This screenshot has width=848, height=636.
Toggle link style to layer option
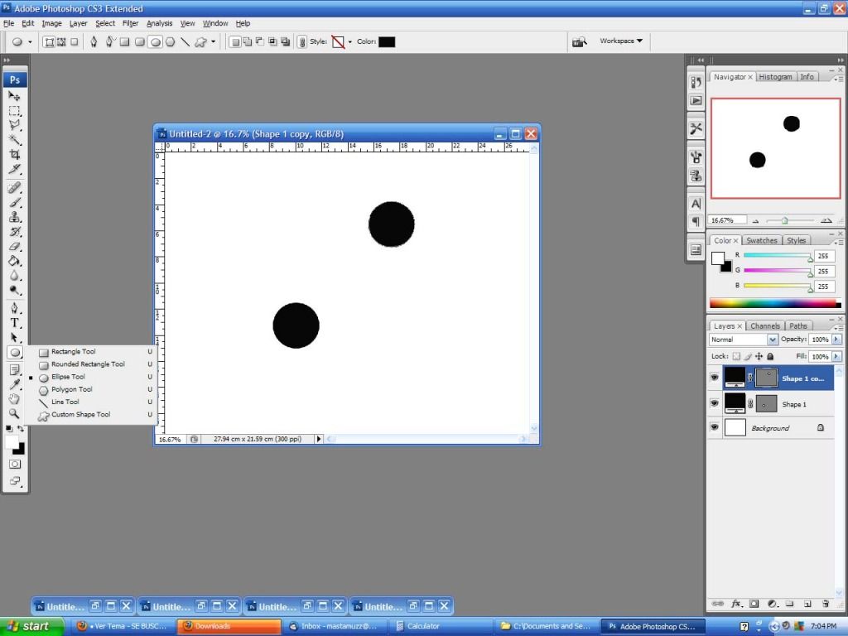302,41
